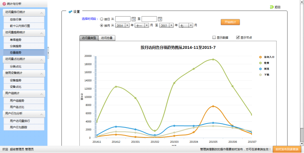Click the 设置 gear icon
This screenshot has width=304, height=153.
70,12
